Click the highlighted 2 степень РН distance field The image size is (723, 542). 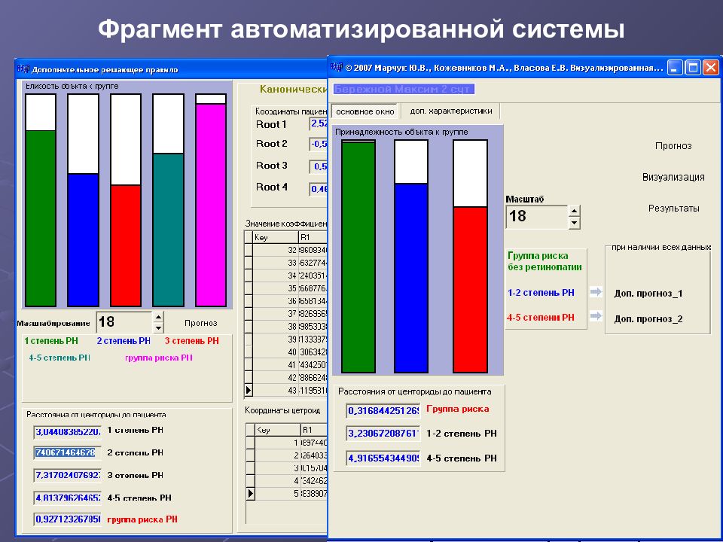pos(68,452)
